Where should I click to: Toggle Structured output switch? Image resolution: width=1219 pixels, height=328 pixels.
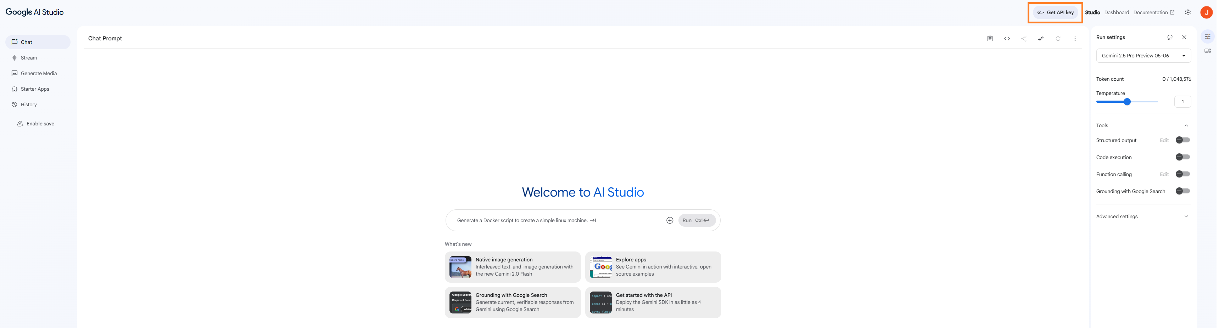pos(1182,140)
